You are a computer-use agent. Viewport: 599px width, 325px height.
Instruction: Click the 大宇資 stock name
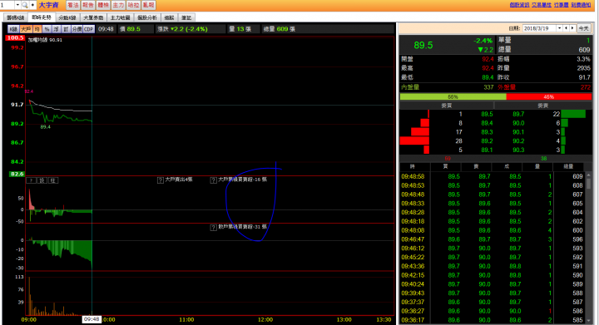click(48, 5)
